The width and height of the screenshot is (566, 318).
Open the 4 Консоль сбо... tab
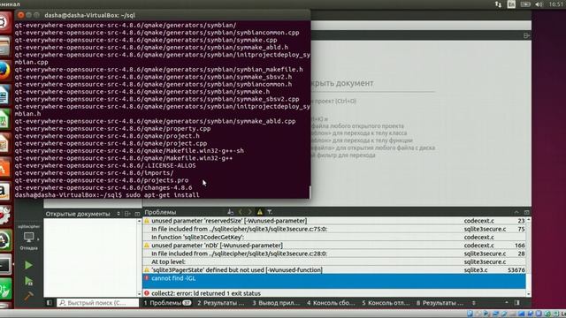point(331,303)
